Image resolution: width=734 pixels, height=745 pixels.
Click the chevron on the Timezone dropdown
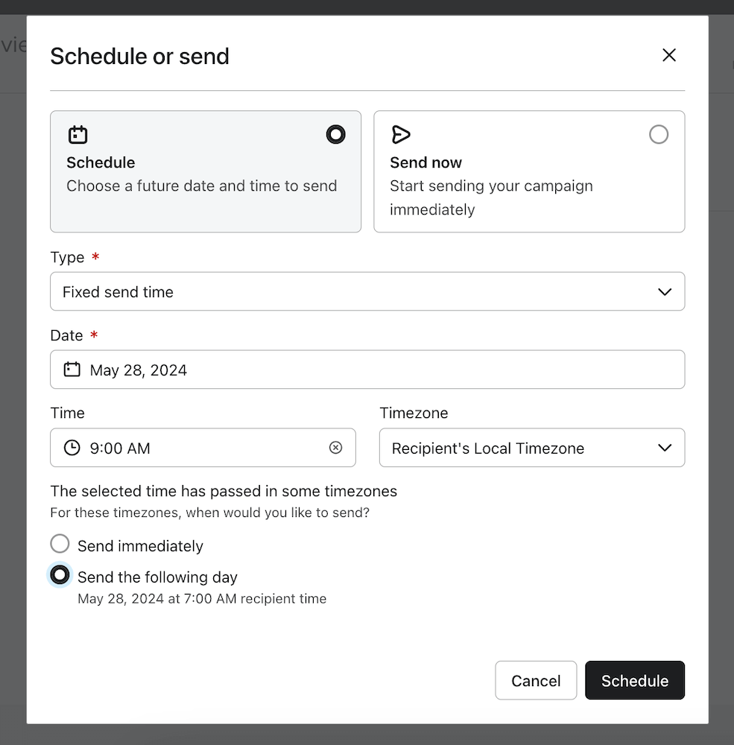[664, 447]
